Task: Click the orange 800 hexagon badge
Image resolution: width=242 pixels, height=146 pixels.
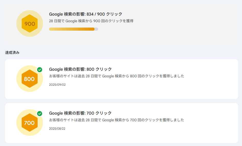Action: coord(30,79)
